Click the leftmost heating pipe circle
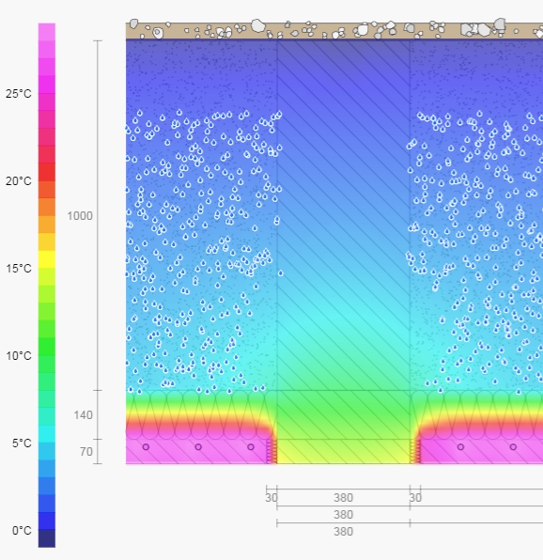Image resolution: width=543 pixels, height=560 pixels. (x=146, y=447)
